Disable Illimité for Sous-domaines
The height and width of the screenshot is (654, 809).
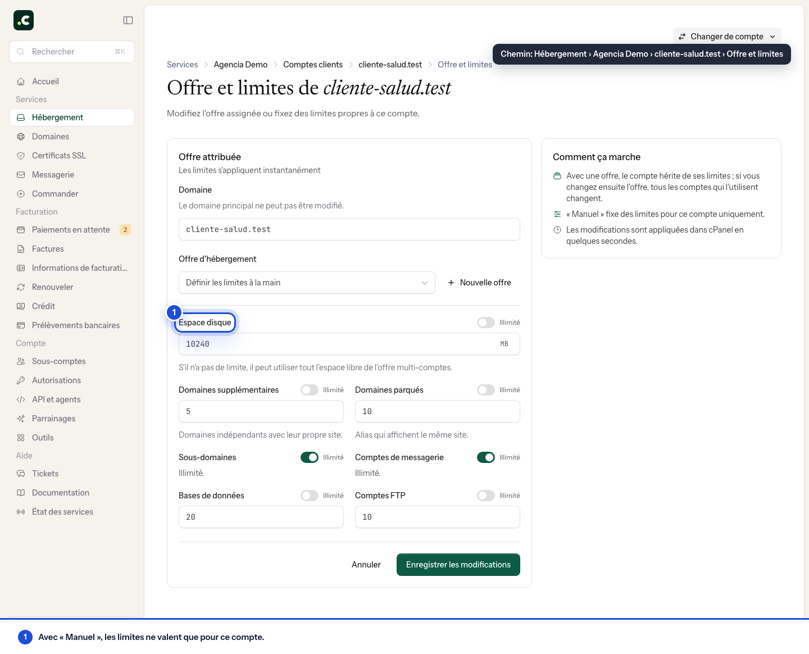pyautogui.click(x=310, y=457)
